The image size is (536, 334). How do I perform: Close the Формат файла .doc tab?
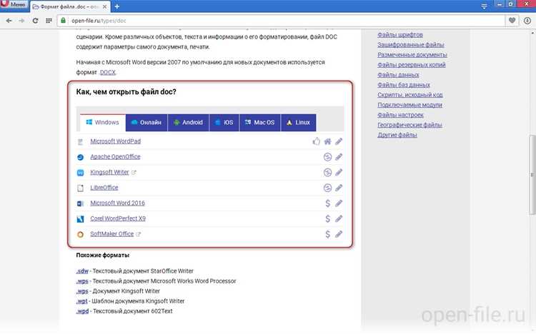104,6
